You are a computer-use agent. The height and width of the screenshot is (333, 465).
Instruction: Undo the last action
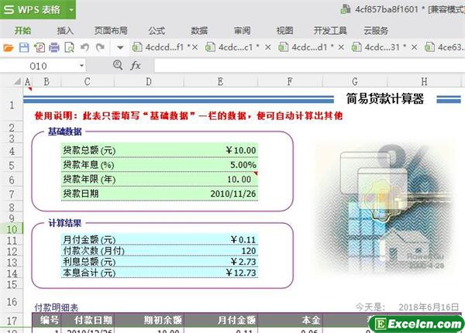click(84, 47)
